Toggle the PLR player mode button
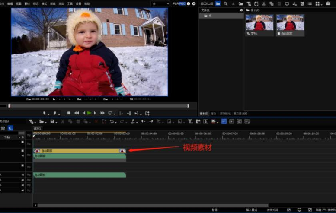The height and width of the screenshot is (213, 336). pyautogui.click(x=176, y=3)
